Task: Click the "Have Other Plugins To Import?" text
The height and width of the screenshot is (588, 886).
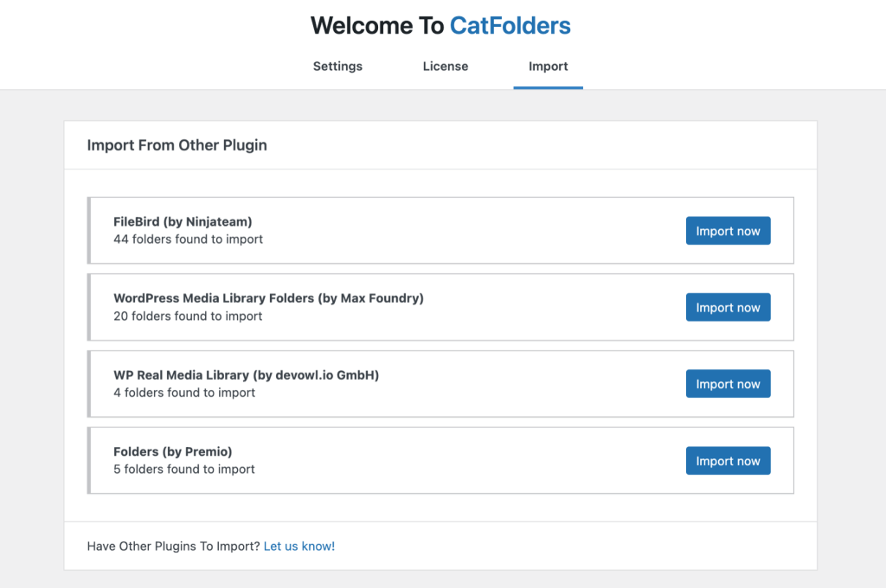Action: coord(172,546)
